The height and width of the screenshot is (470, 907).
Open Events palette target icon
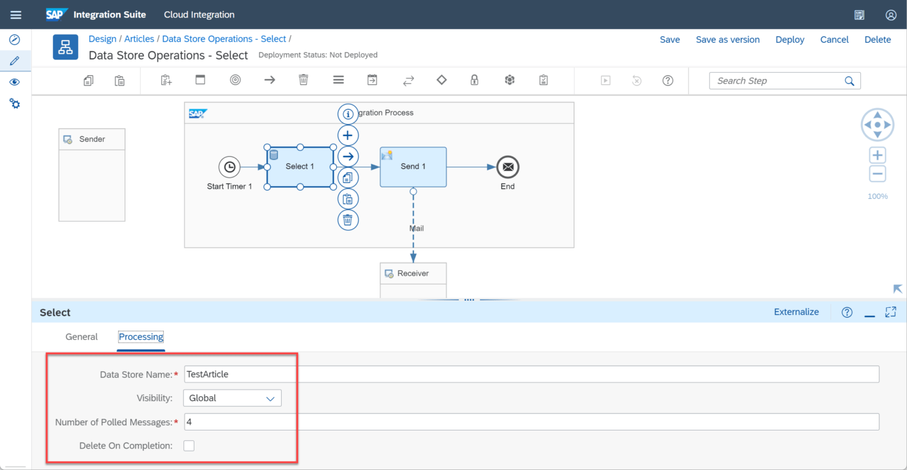click(235, 80)
